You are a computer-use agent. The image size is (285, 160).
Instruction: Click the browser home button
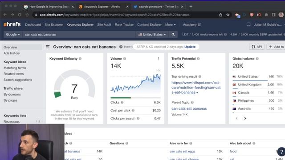[x=27, y=15]
